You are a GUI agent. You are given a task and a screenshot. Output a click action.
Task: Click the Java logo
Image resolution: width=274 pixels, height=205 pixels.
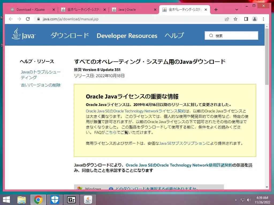tap(24, 34)
